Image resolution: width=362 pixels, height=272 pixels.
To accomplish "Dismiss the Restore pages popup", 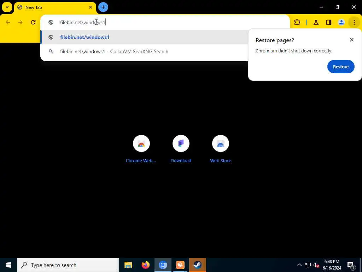I will click(352, 40).
